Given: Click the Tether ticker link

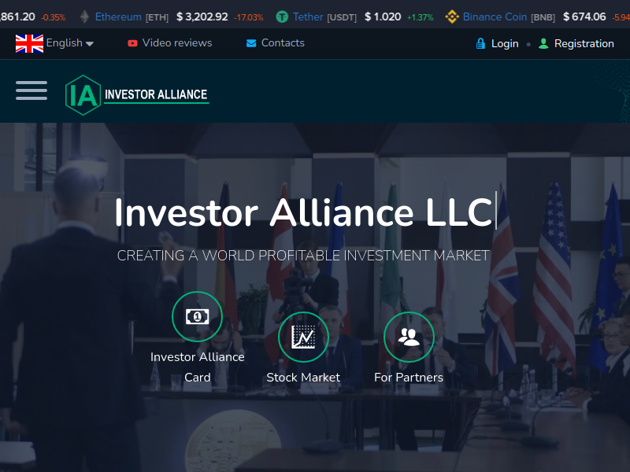Looking at the screenshot, I should (308, 17).
